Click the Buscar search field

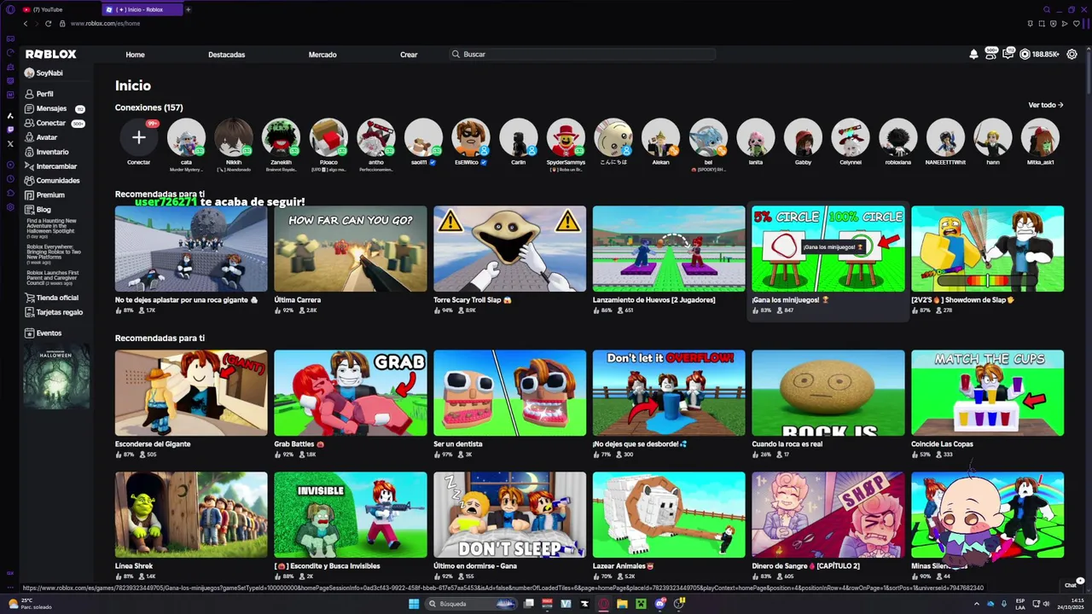coord(584,55)
